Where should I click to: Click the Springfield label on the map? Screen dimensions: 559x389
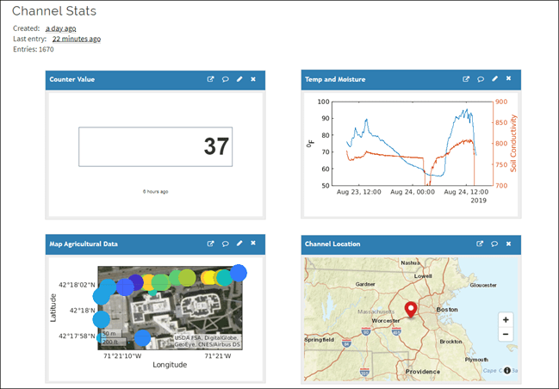click(320, 339)
